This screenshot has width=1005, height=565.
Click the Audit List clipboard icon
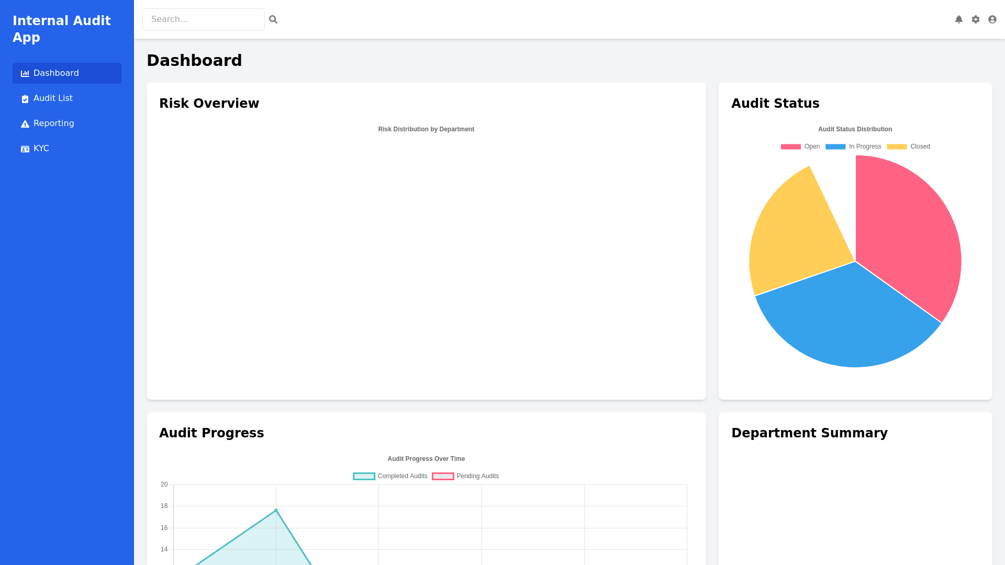pos(25,99)
